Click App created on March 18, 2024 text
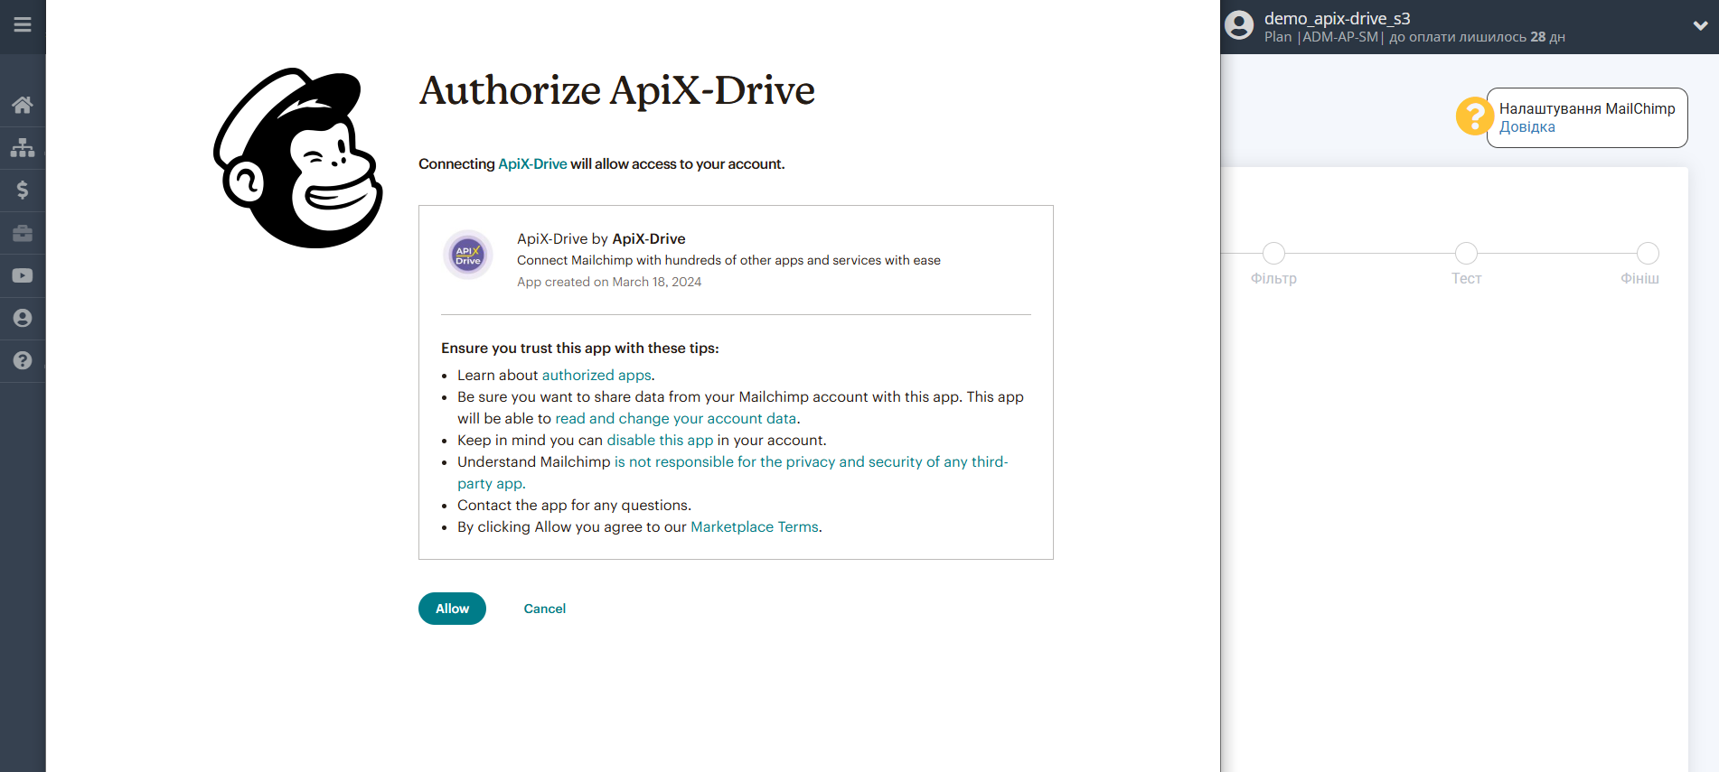Image resolution: width=1719 pixels, height=772 pixels. [609, 282]
